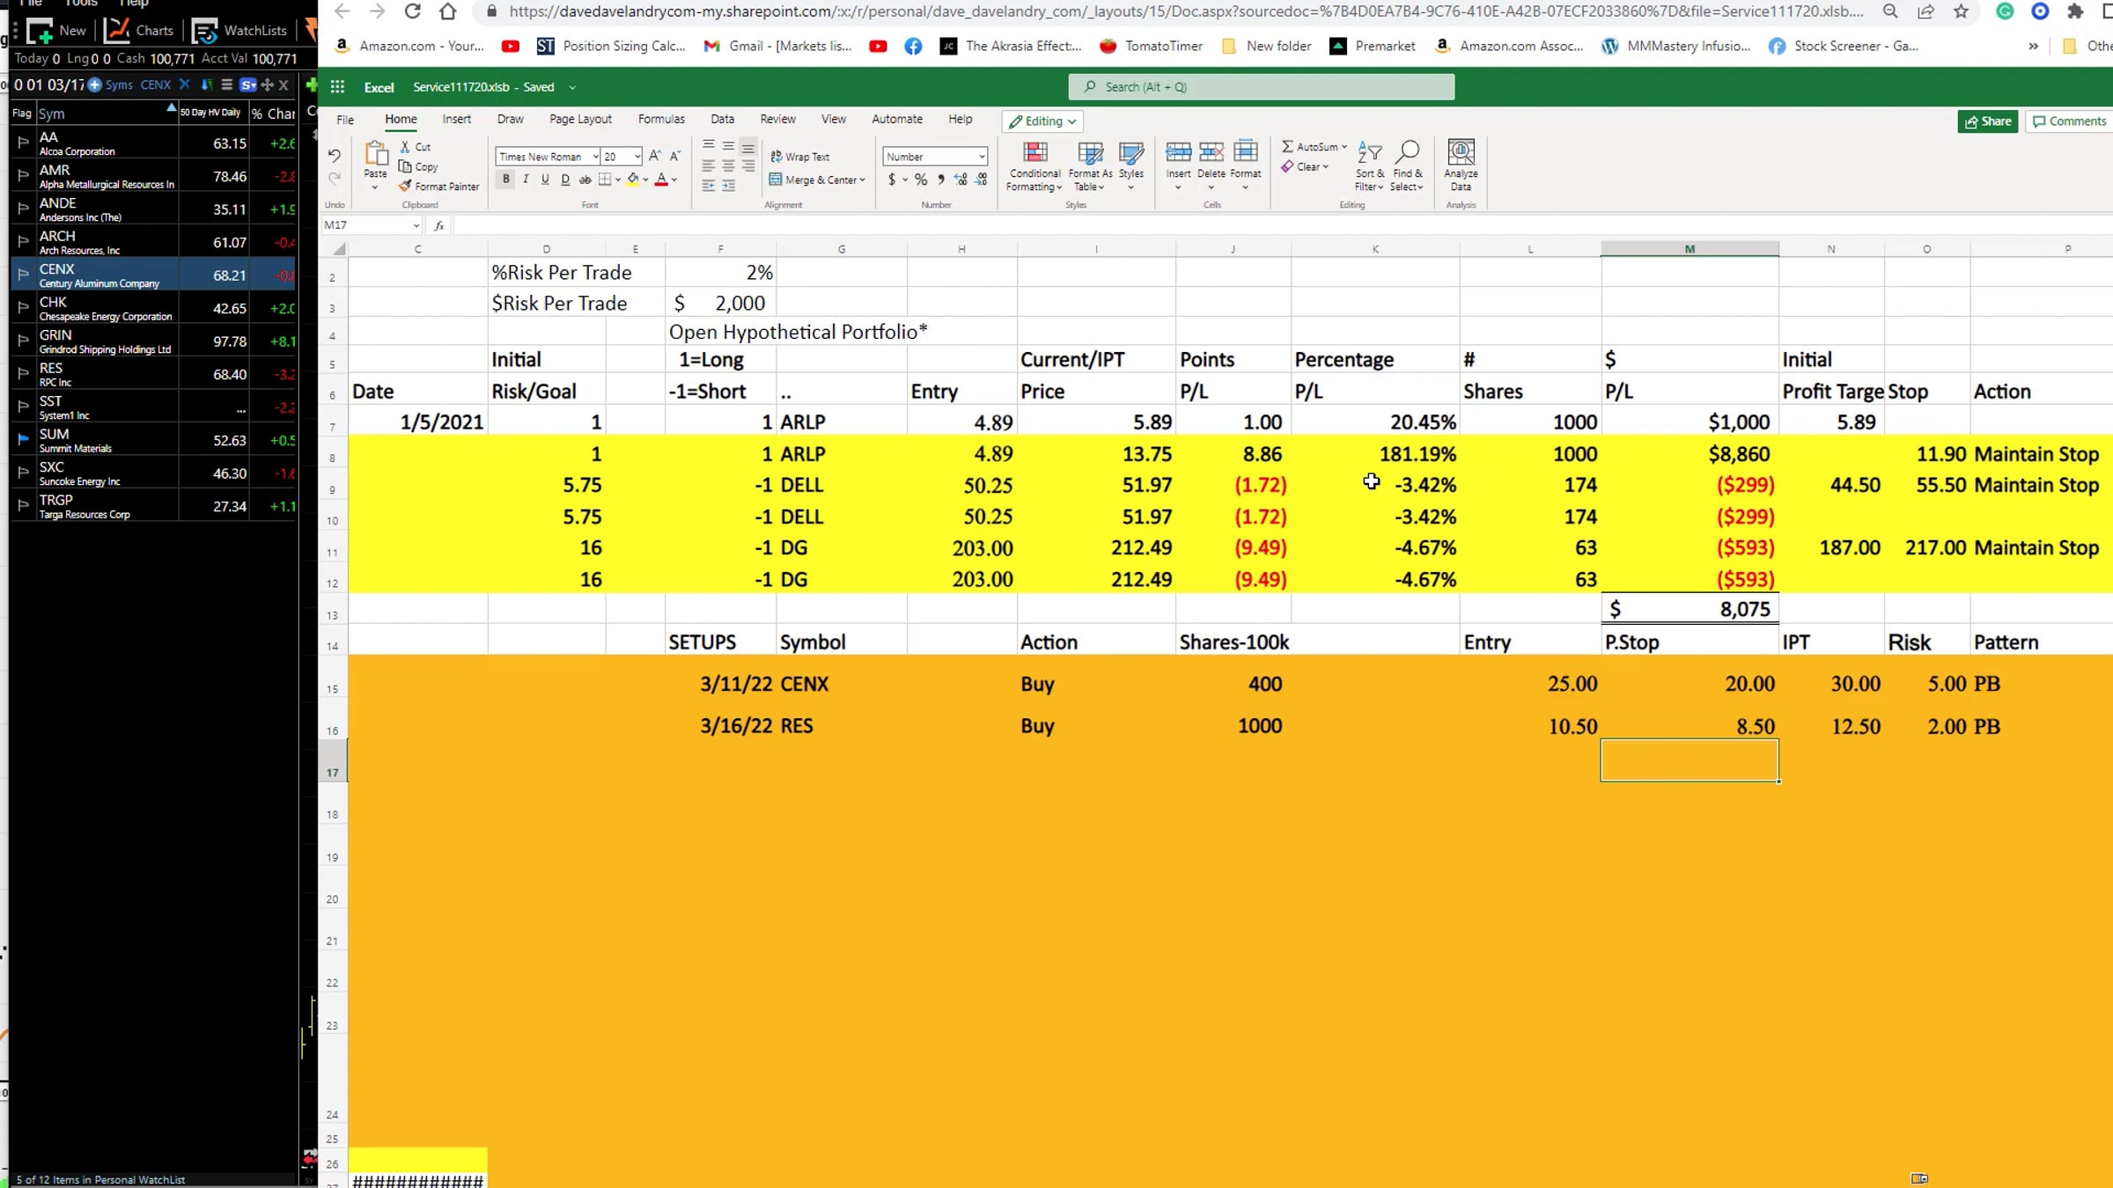
Task: Open the Analyze Data tool
Action: [x=1461, y=154]
